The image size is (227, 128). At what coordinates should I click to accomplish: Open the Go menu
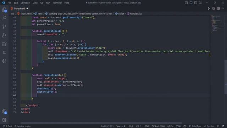pyautogui.click(x=42, y=3)
